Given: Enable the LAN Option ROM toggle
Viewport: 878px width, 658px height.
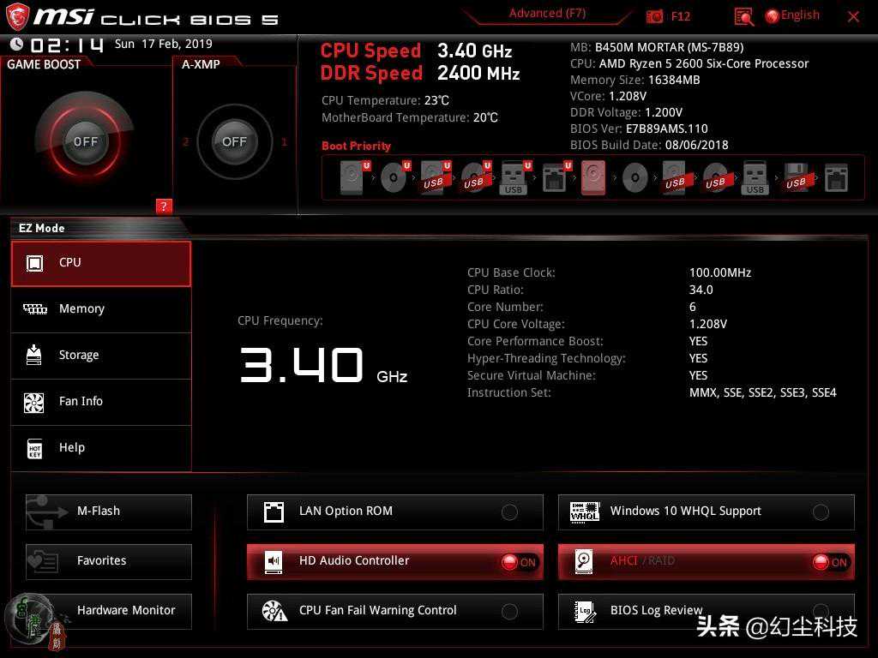Looking at the screenshot, I should pyautogui.click(x=509, y=512).
